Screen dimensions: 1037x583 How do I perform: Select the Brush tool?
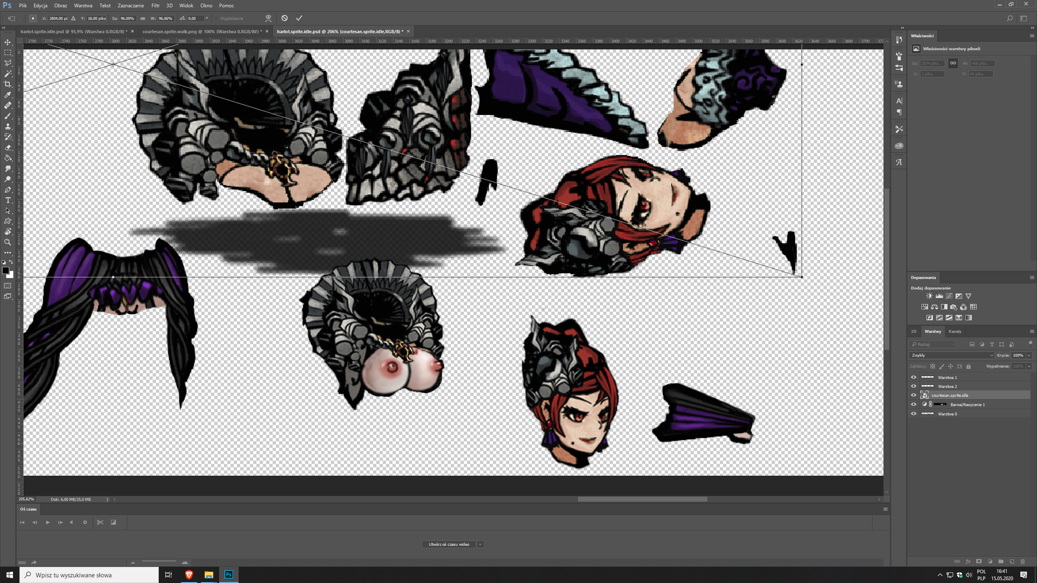tap(8, 116)
